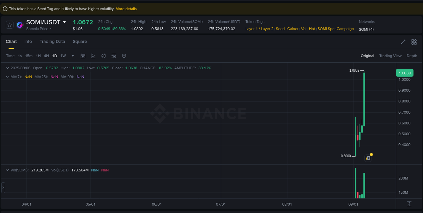Click the news marker icon near the latest candle
The height and width of the screenshot is (213, 423).
click(368, 158)
